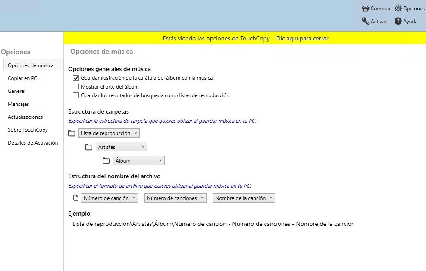Viewport: 426px width, 271px height.
Task: Click the folder icon beside Álbum
Action: click(x=106, y=161)
